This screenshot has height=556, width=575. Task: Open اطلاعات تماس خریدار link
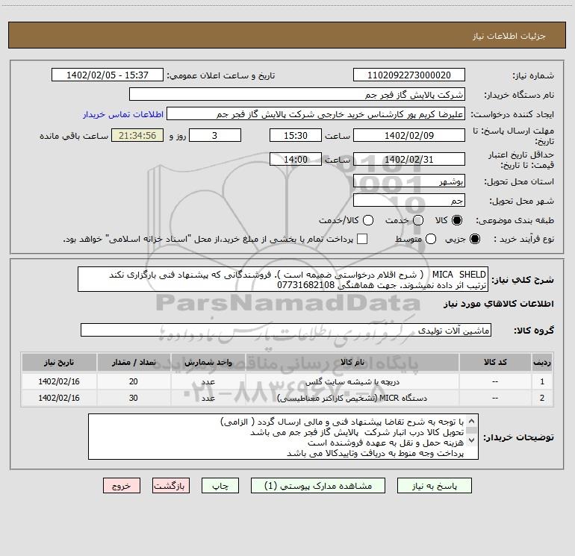[x=123, y=114]
